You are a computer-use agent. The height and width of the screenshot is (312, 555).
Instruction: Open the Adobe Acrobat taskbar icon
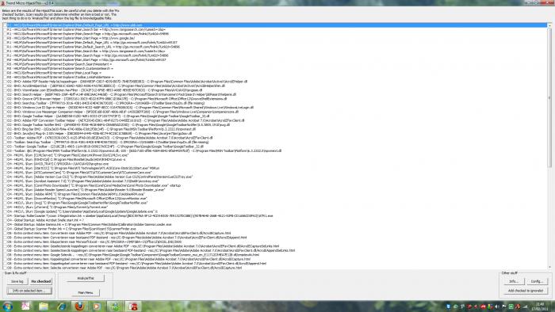pyautogui.click(x=25, y=306)
